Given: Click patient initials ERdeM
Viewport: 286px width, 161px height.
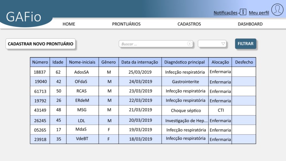Looking at the screenshot, I should [82, 100].
